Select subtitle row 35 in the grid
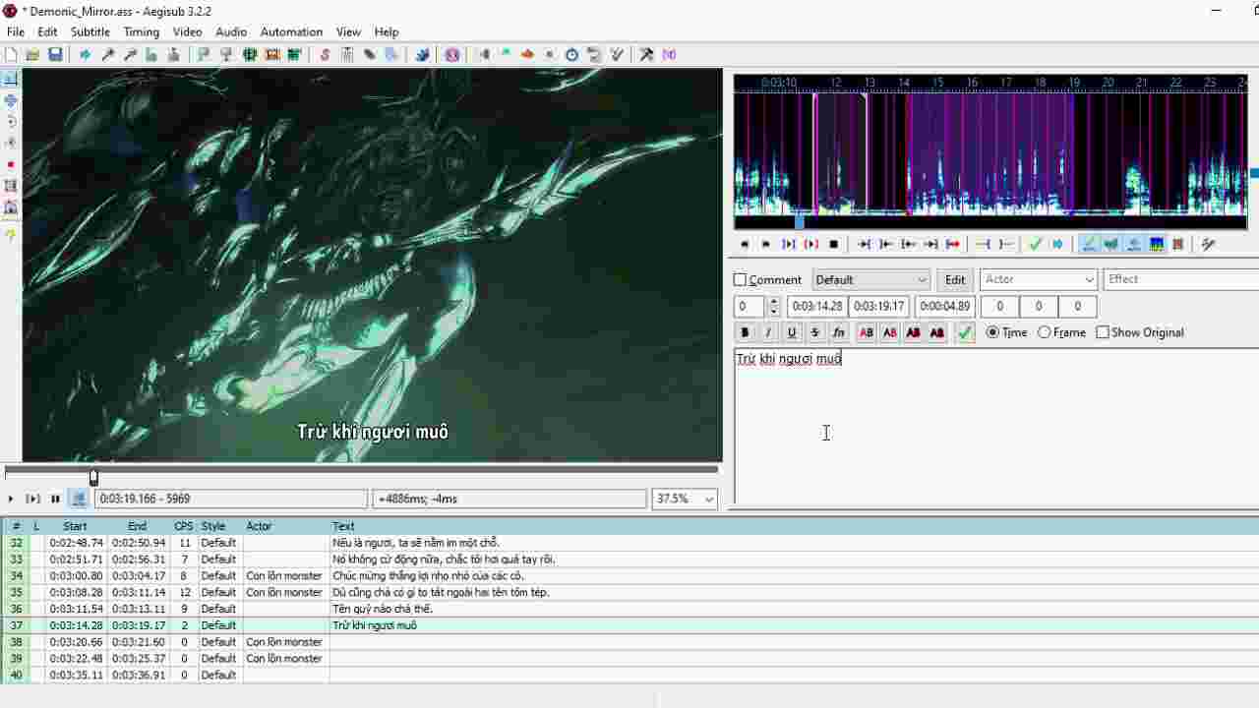 (x=629, y=593)
